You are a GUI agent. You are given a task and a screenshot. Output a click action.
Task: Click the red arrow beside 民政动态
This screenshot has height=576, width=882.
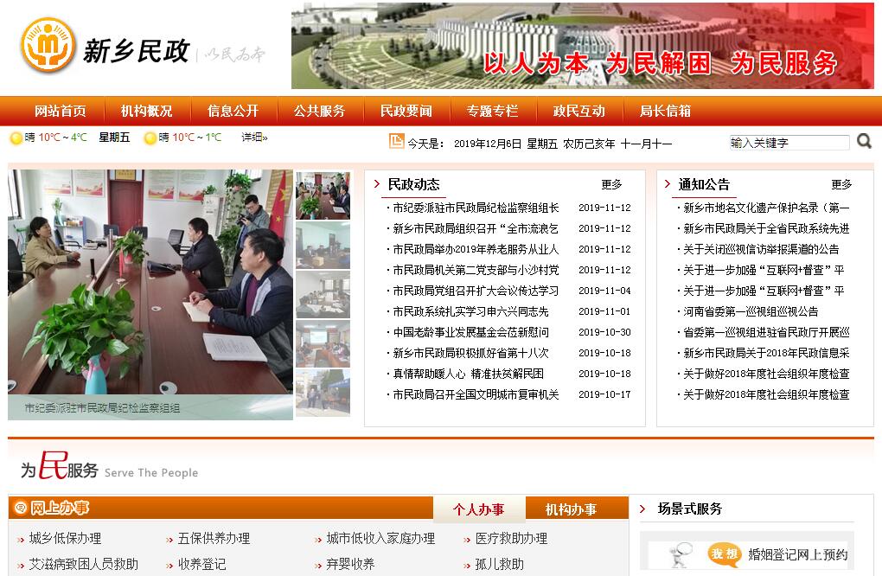click(x=377, y=184)
